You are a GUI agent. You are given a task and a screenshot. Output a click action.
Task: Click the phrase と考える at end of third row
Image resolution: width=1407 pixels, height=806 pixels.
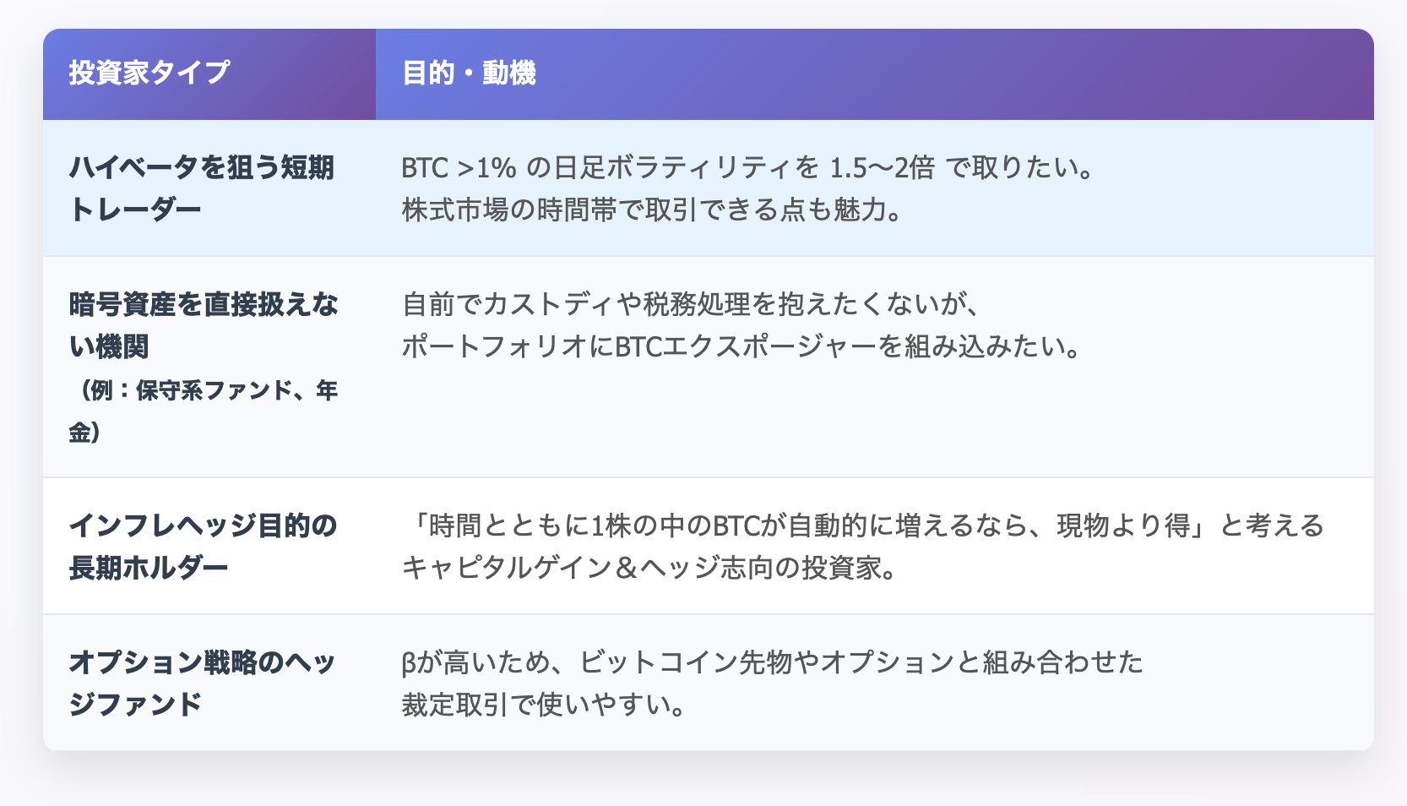pyautogui.click(x=1273, y=526)
